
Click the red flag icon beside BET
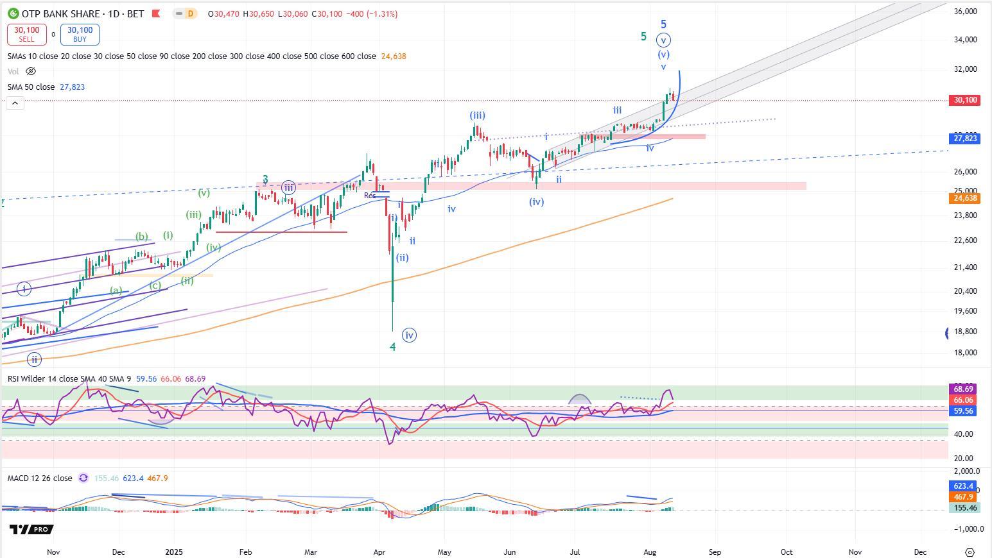155,13
